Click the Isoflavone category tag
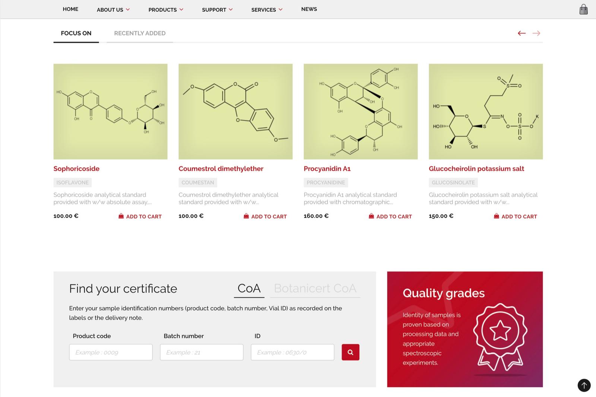Viewport: 596px width, 397px height. [73, 182]
